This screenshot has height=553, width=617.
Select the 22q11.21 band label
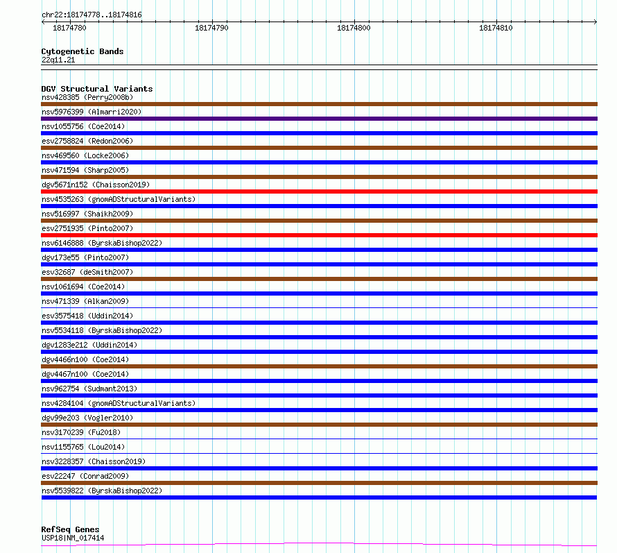pos(58,60)
